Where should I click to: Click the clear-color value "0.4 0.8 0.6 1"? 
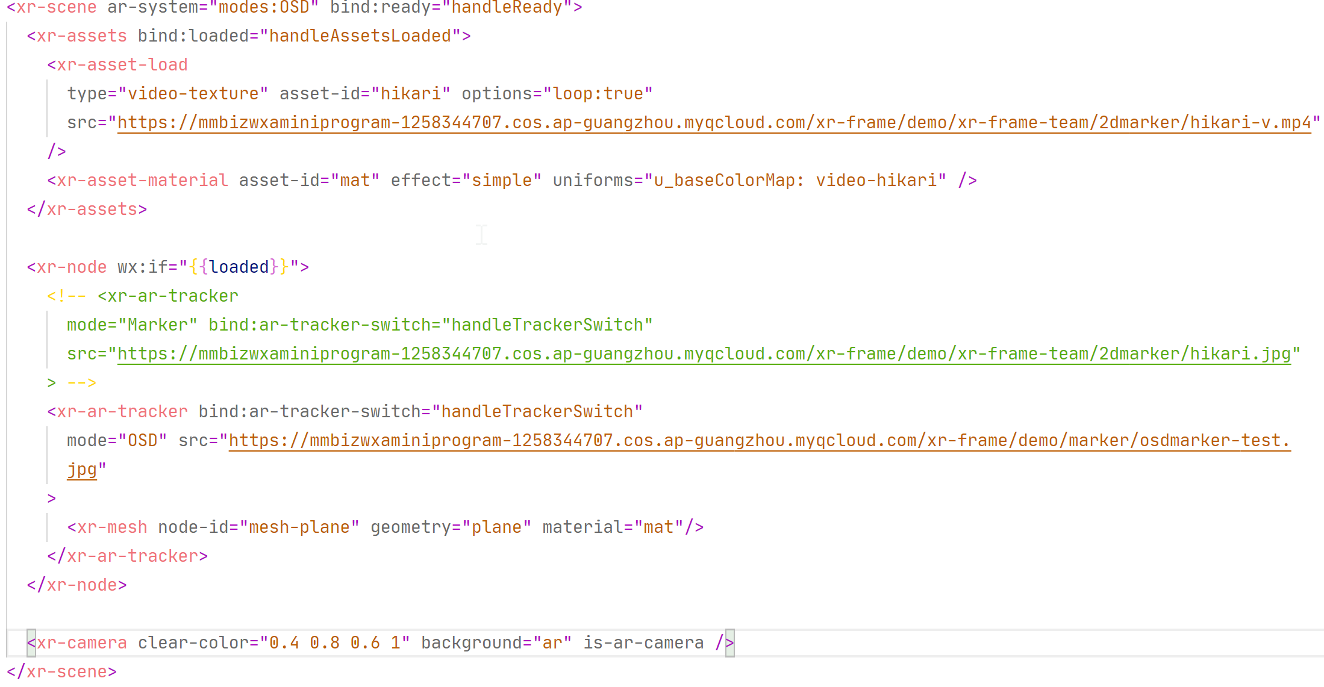[334, 643]
